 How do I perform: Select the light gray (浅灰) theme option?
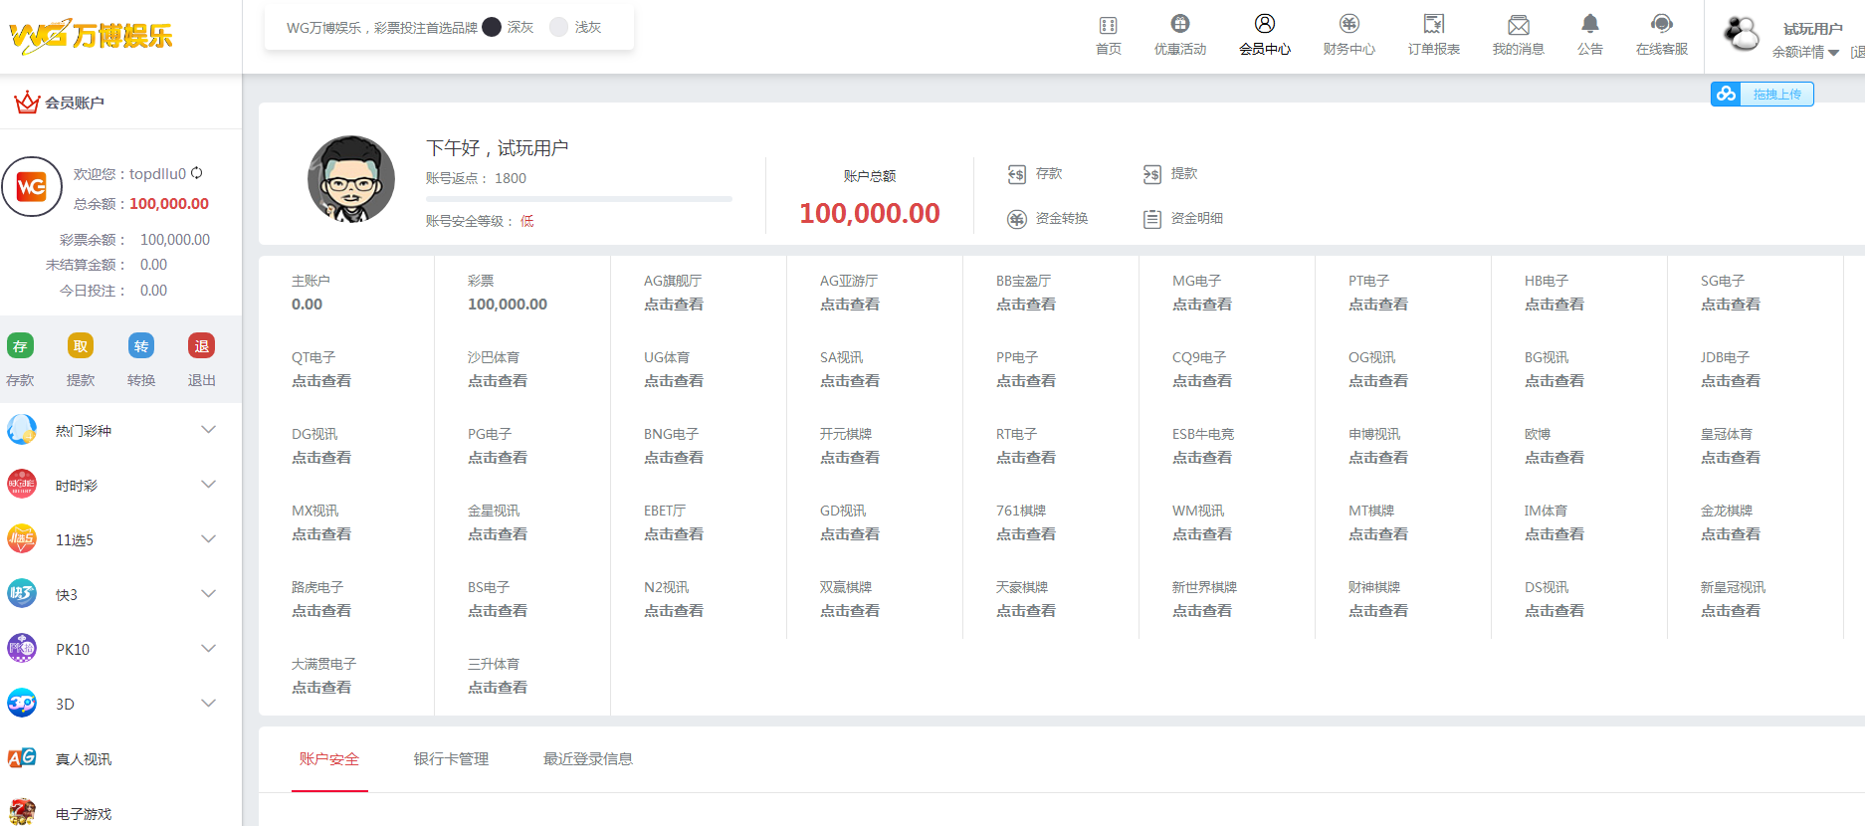(x=559, y=28)
